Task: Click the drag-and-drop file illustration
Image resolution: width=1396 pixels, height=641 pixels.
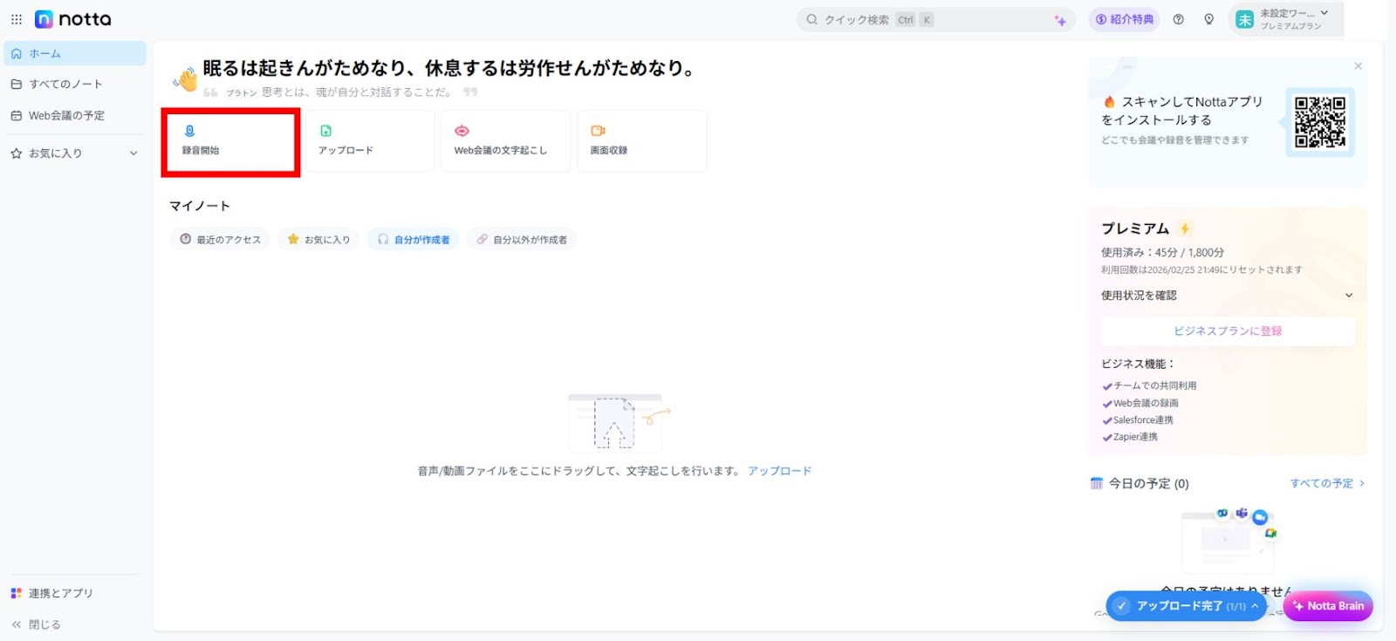Action: [618, 421]
